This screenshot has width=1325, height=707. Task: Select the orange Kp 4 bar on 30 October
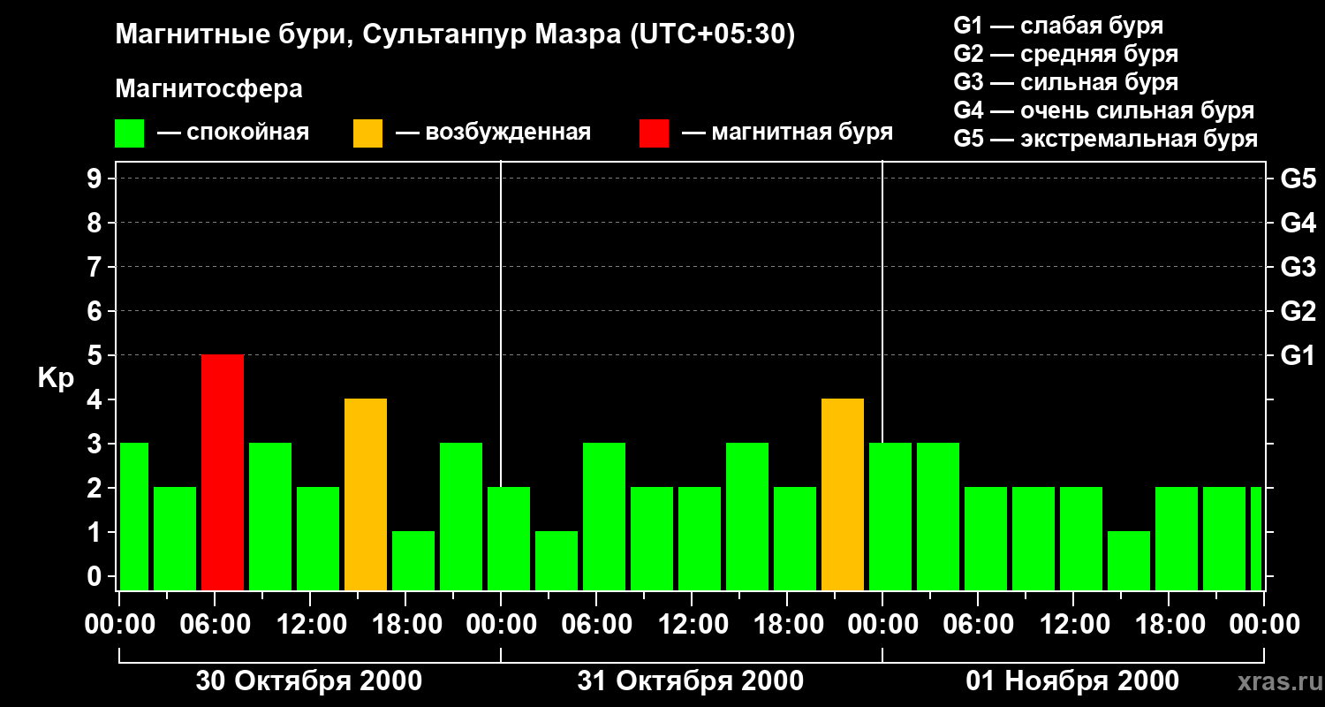(x=366, y=495)
